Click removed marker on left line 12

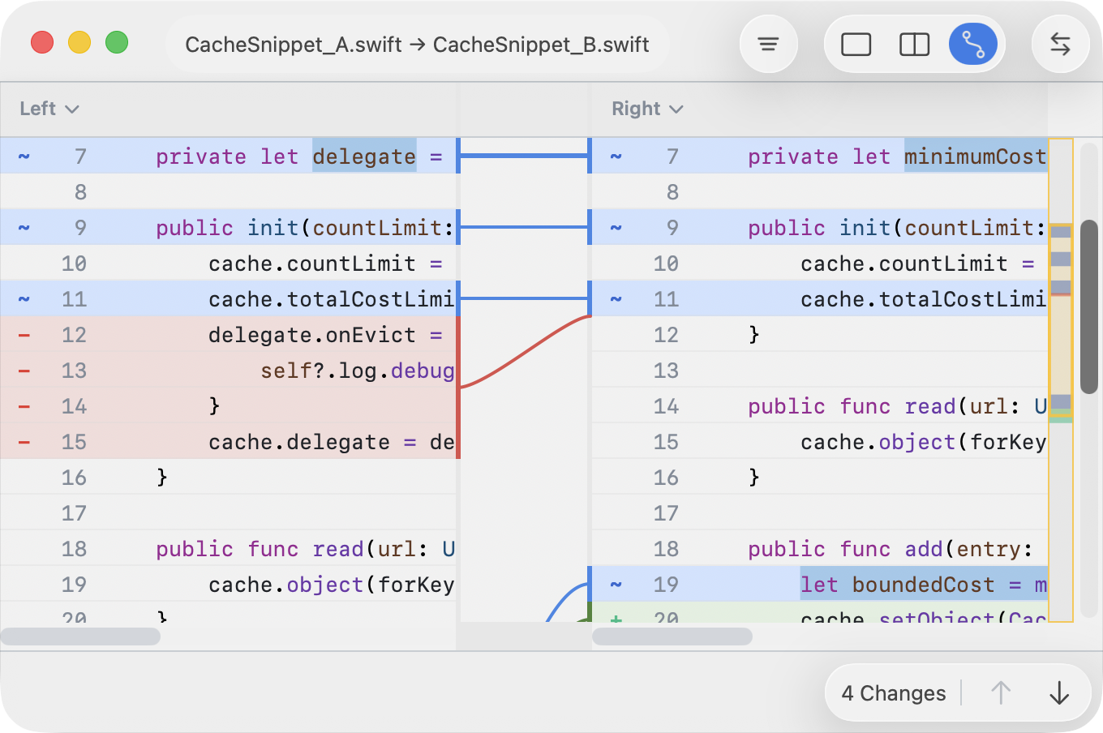point(24,334)
